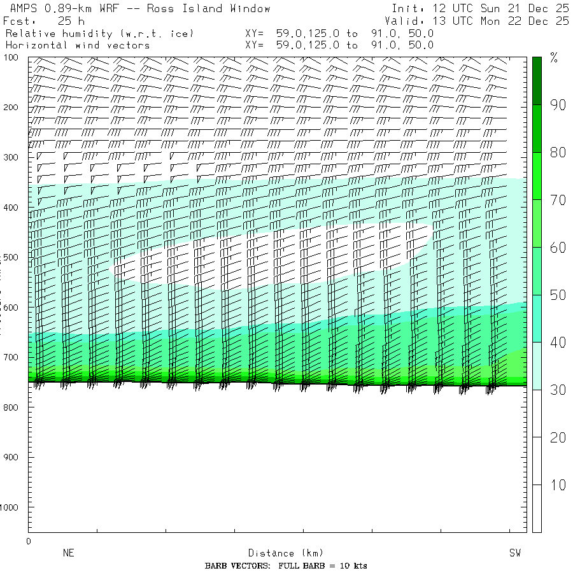Click the 200 pressure axis label

(x=11, y=108)
